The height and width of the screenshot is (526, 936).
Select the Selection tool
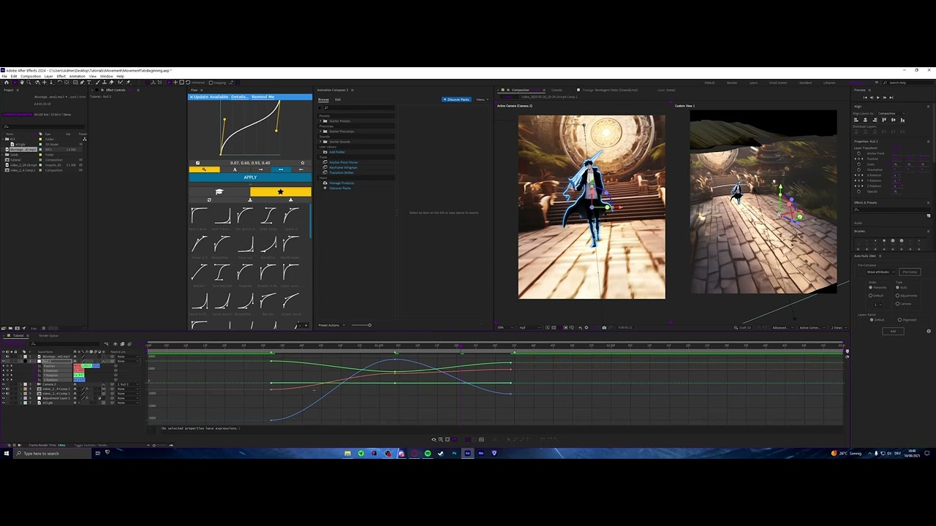[x=15, y=83]
